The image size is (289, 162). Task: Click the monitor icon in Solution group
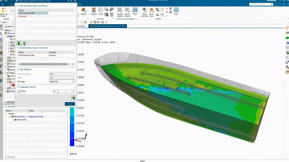pos(112,10)
